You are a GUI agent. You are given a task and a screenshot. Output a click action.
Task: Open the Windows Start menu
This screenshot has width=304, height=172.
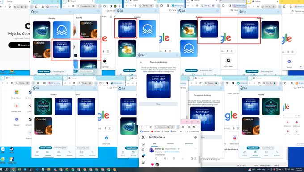2,169
